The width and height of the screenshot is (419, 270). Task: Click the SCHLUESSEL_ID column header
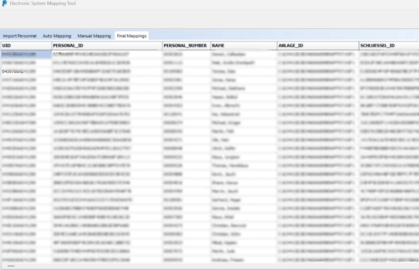point(389,46)
